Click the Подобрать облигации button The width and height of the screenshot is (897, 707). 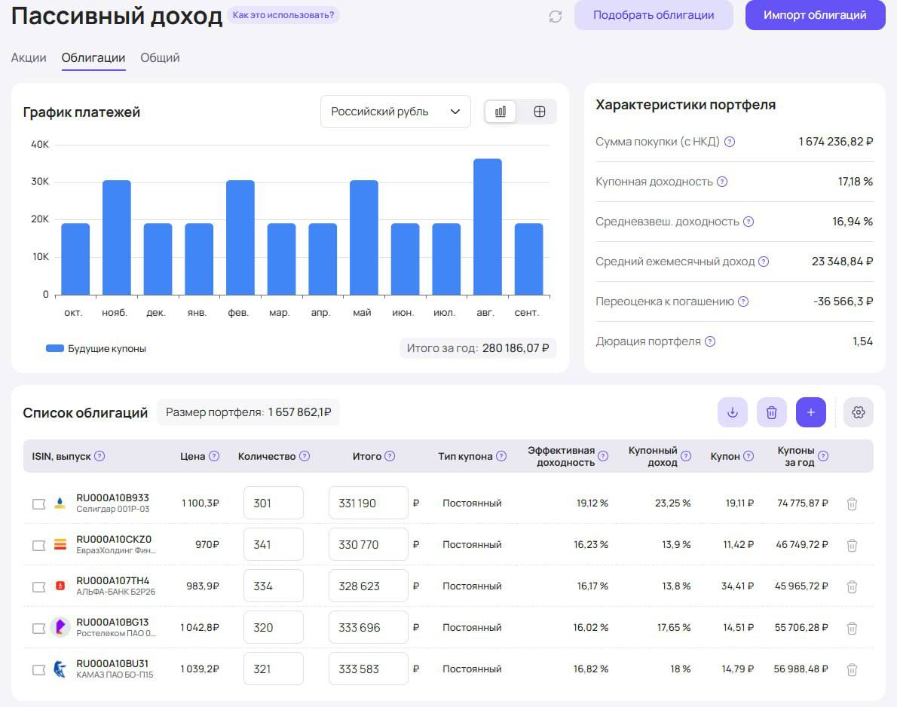coord(653,15)
